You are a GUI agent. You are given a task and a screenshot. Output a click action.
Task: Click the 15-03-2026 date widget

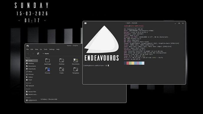pyautogui.click(x=32, y=14)
